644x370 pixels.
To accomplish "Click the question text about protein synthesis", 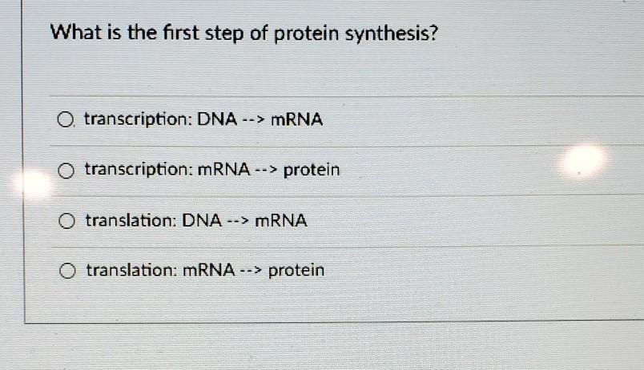I will point(244,34).
